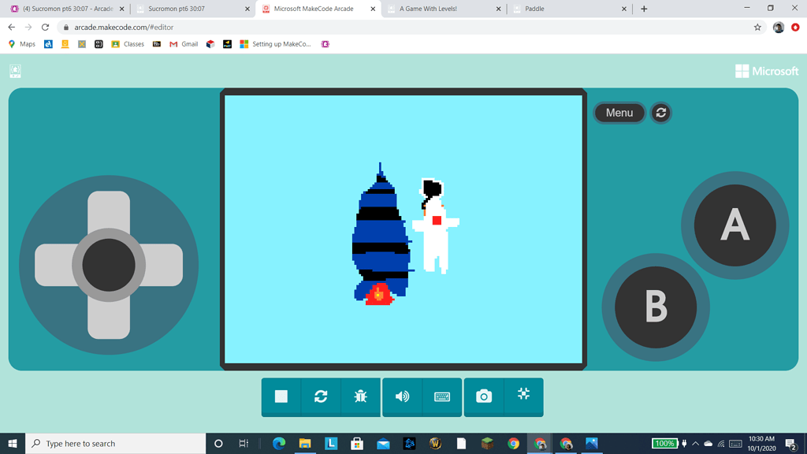Toggle the green screen effect
This screenshot has width=807, height=454.
(x=524, y=397)
